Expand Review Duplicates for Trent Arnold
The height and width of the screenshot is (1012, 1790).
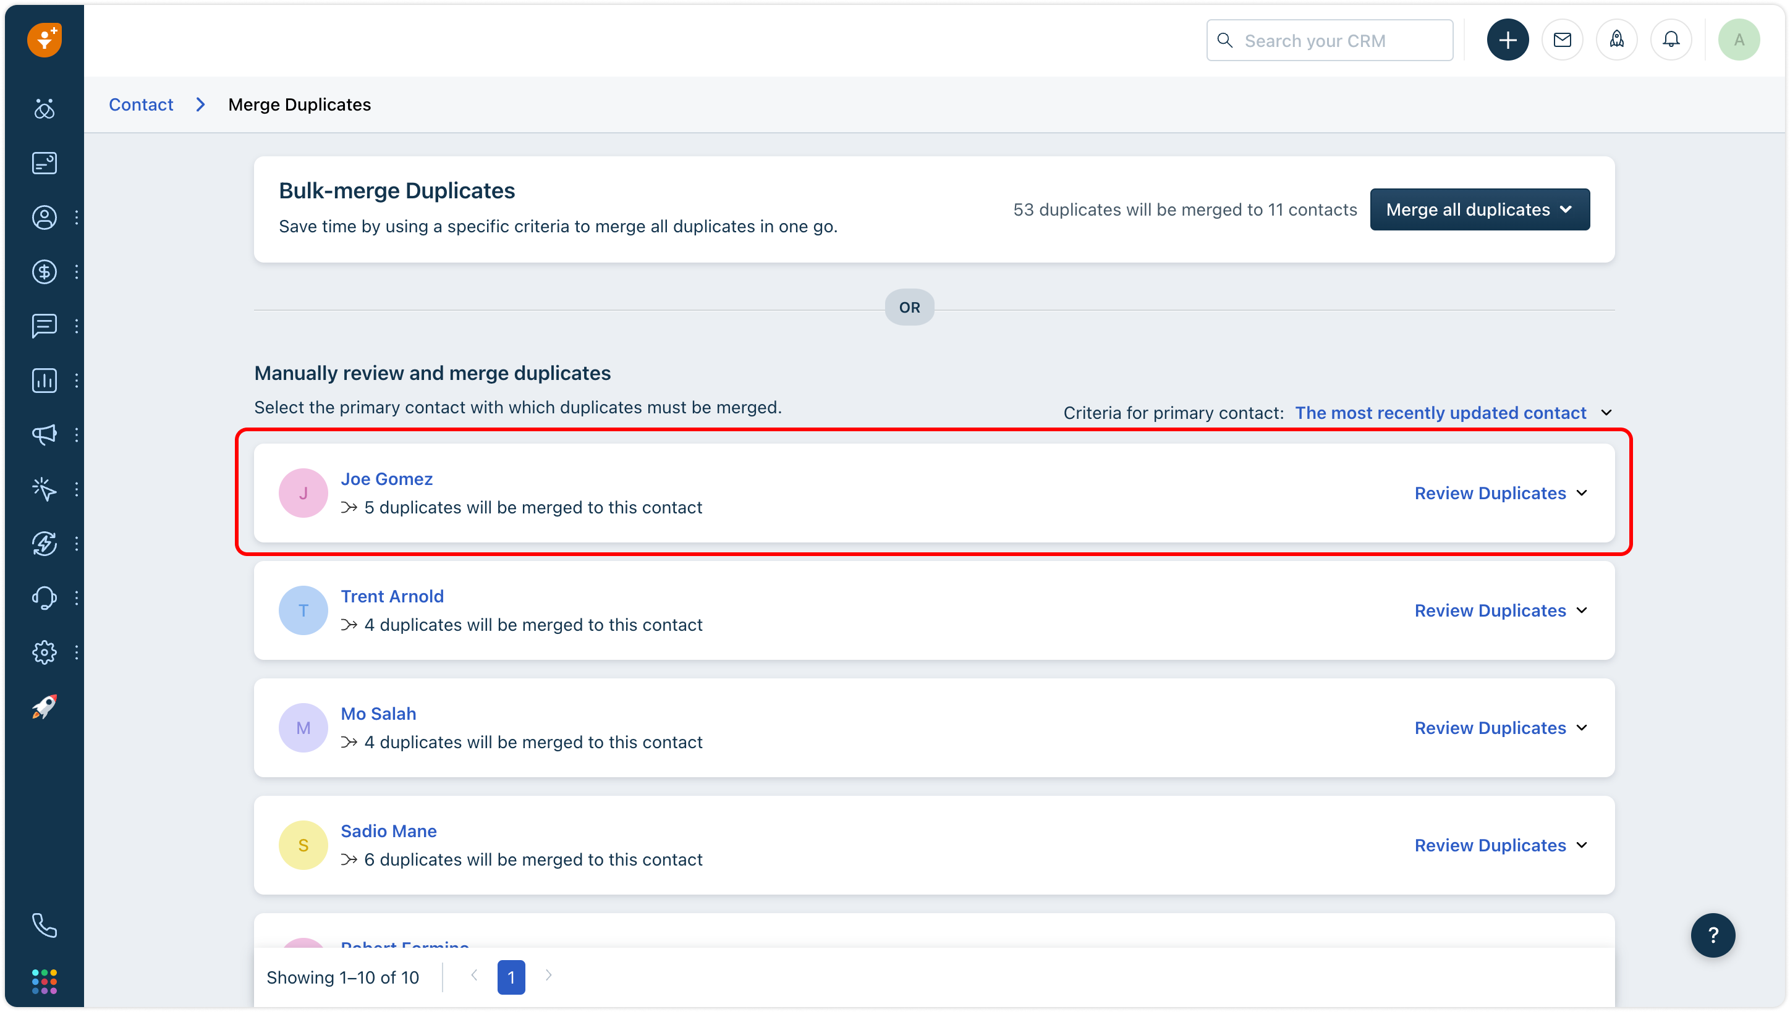point(1501,610)
